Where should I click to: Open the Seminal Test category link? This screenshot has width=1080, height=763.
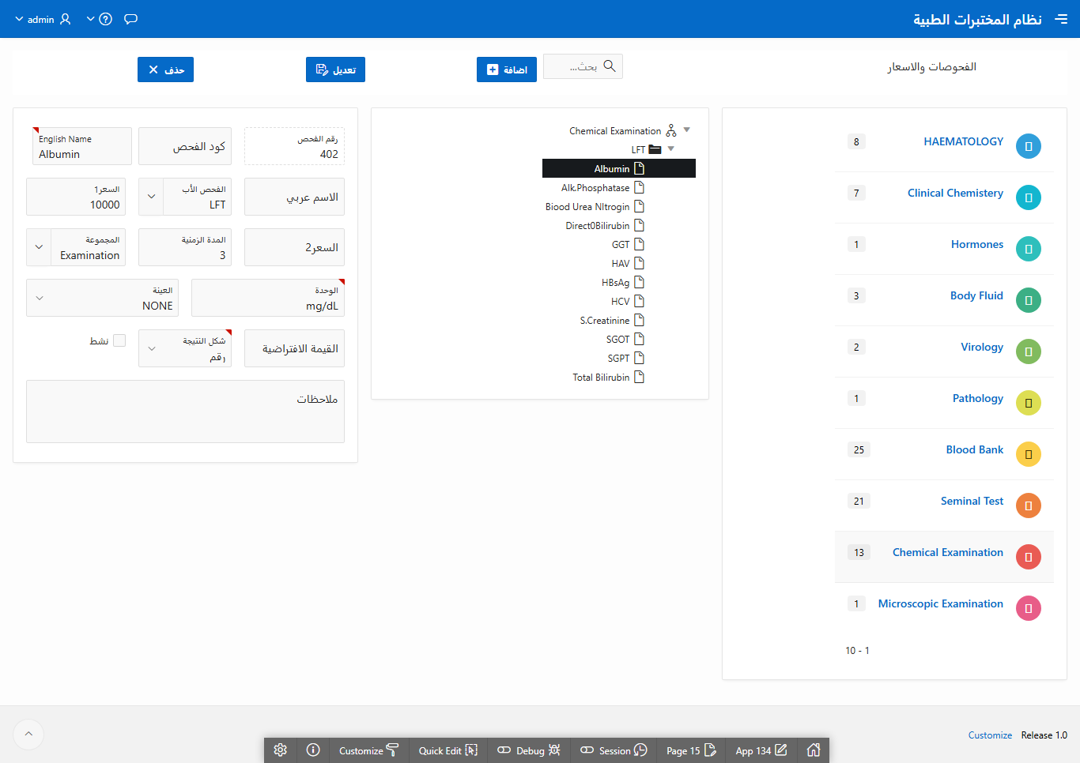[x=972, y=501]
